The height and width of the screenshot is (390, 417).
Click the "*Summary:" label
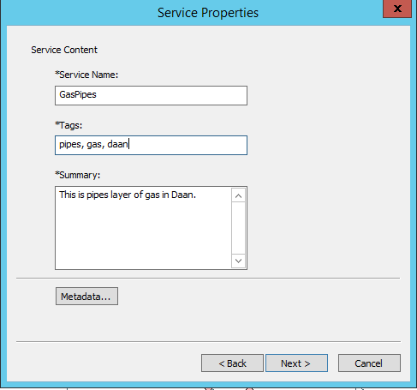click(78, 175)
